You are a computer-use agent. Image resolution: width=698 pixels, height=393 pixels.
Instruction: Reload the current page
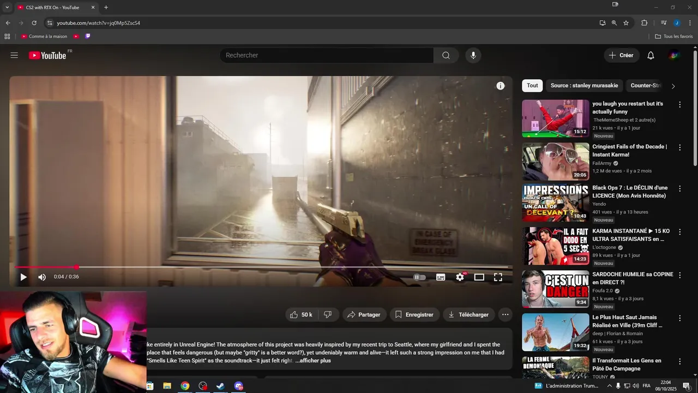pyautogui.click(x=34, y=23)
